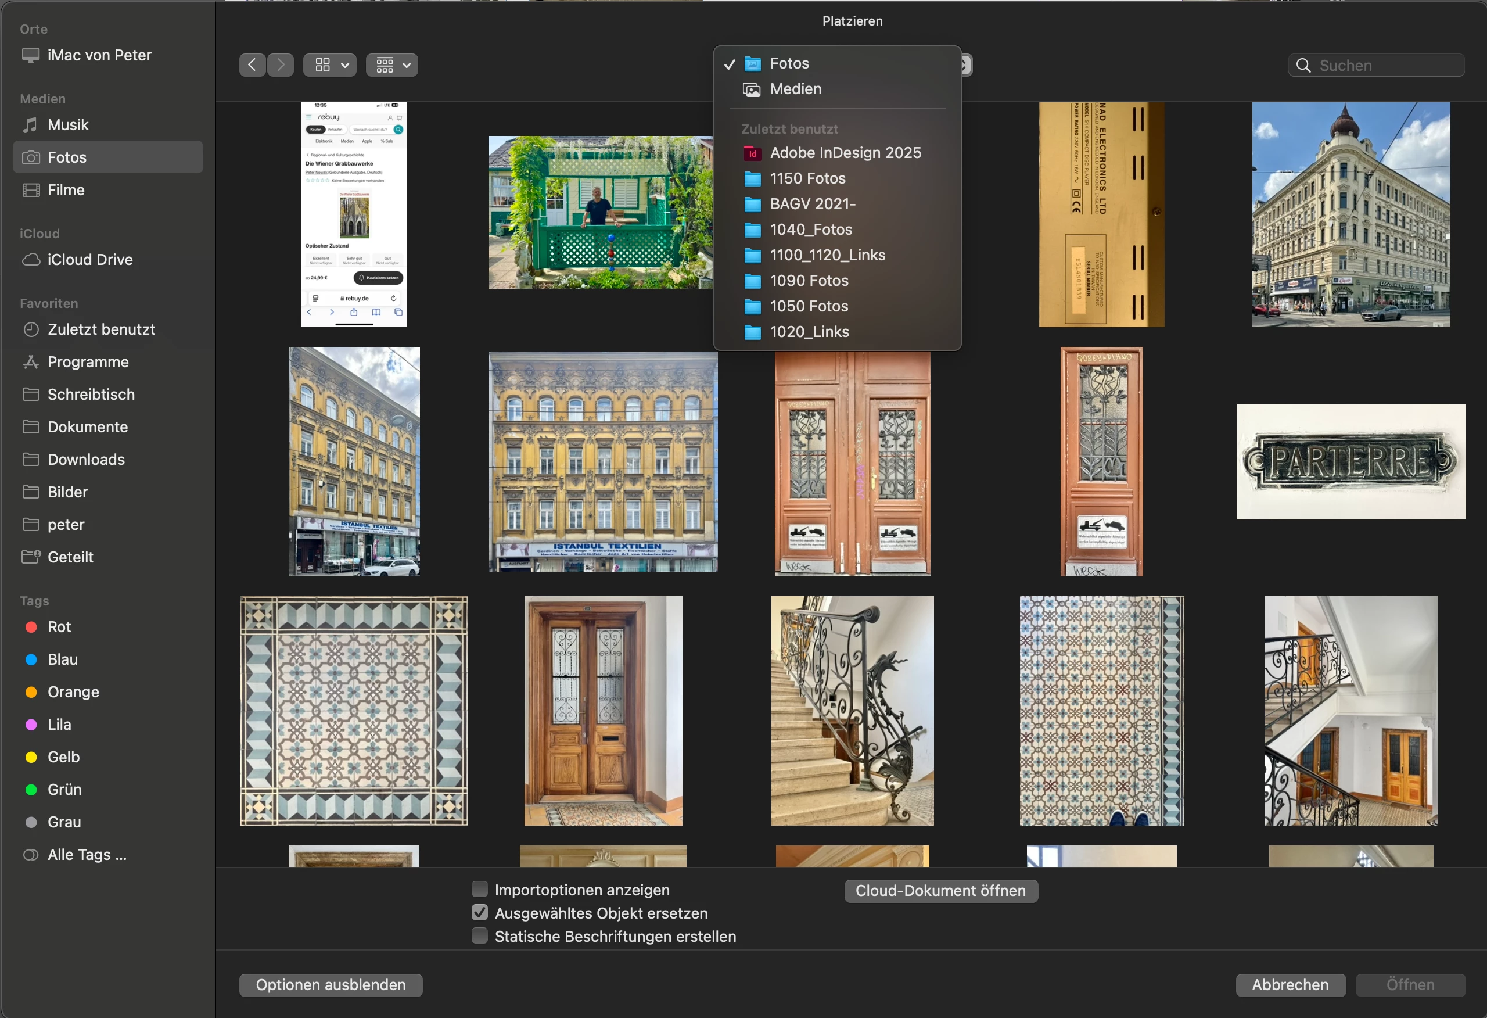
Task: Choose Medien in the location popup
Action: coord(795,89)
